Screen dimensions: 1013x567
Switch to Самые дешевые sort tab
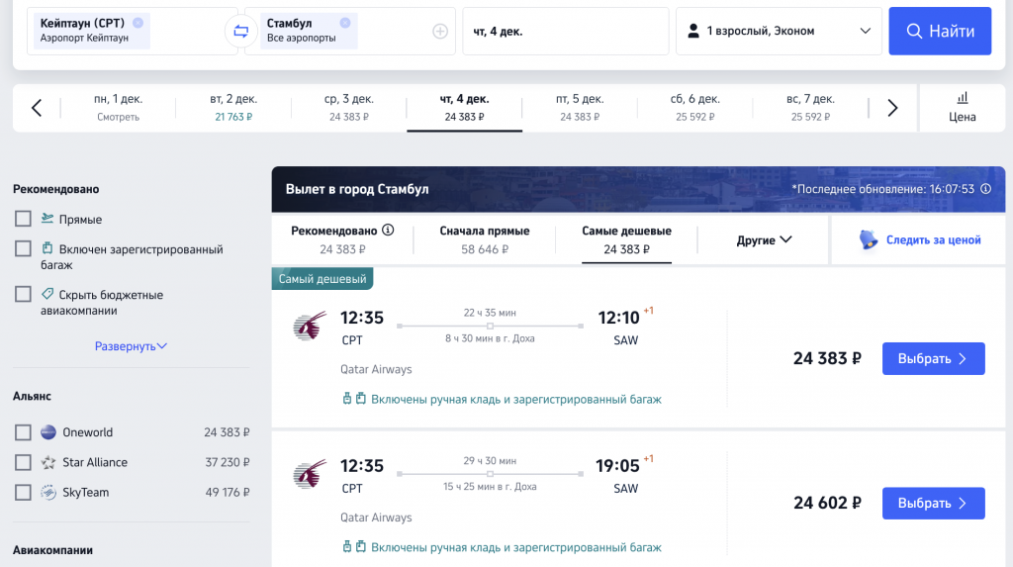(626, 239)
